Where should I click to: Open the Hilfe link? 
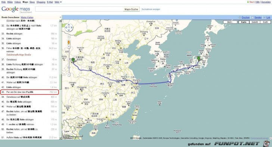257,2
